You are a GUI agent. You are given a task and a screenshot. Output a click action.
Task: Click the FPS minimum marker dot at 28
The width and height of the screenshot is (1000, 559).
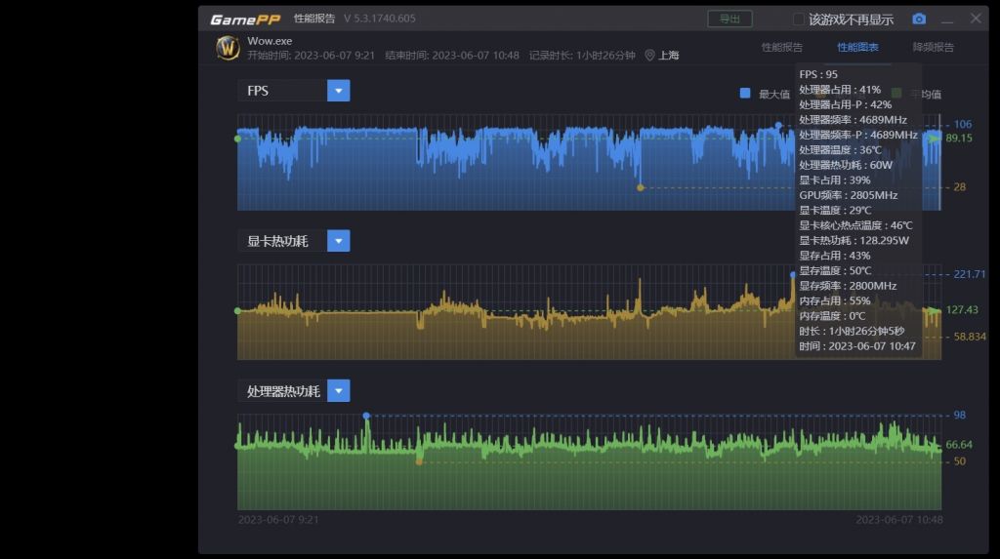pyautogui.click(x=641, y=187)
